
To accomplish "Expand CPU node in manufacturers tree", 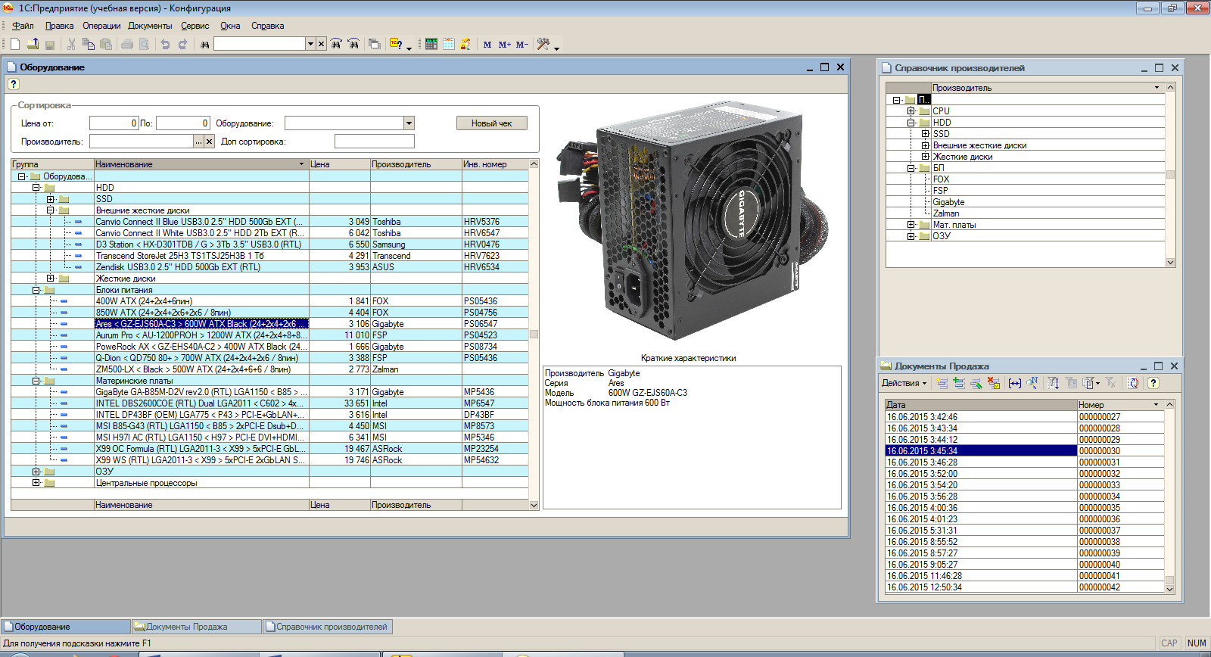I will click(x=911, y=111).
